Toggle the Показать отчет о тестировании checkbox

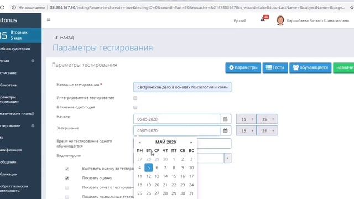pyautogui.click(x=67, y=188)
